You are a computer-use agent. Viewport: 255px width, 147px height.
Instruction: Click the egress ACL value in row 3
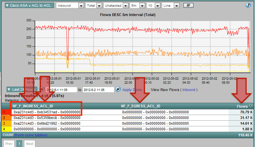155,124
